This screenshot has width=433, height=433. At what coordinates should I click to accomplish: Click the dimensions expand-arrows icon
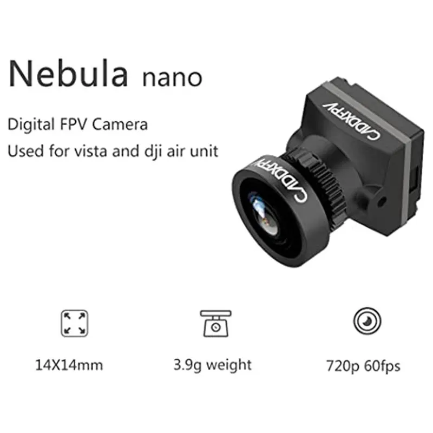75,323
